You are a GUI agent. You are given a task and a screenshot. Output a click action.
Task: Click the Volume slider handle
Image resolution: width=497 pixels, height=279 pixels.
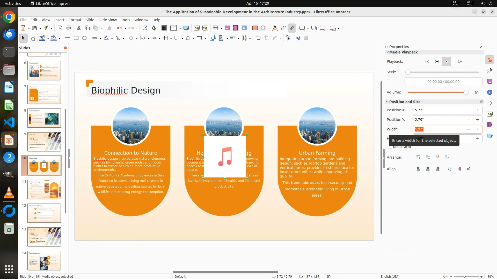point(466,92)
